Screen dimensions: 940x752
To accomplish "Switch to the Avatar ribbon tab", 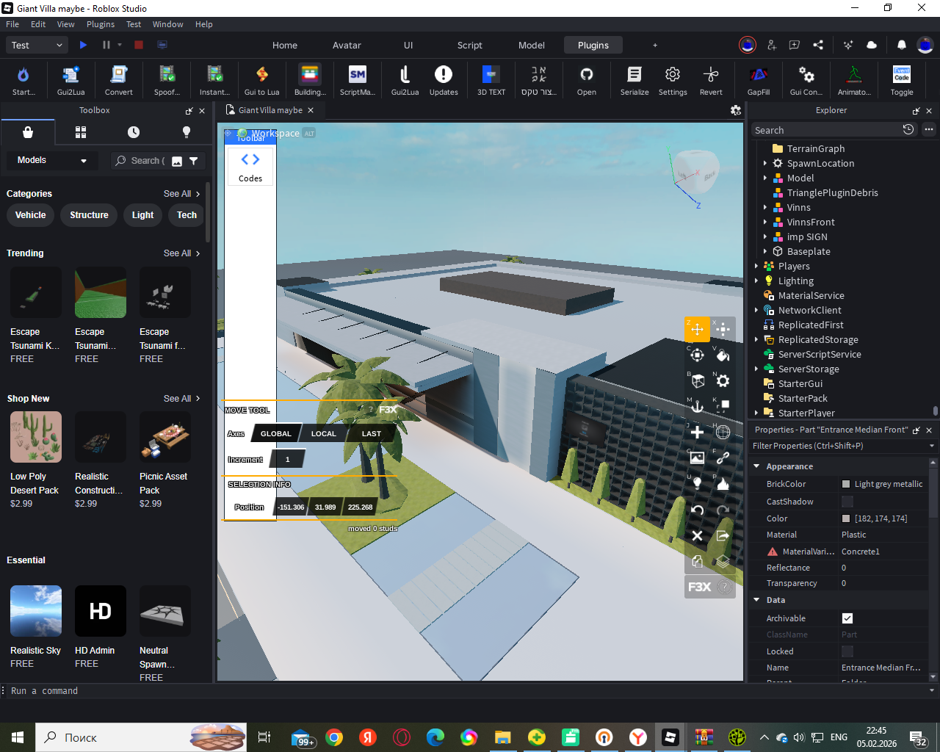I will click(x=347, y=45).
